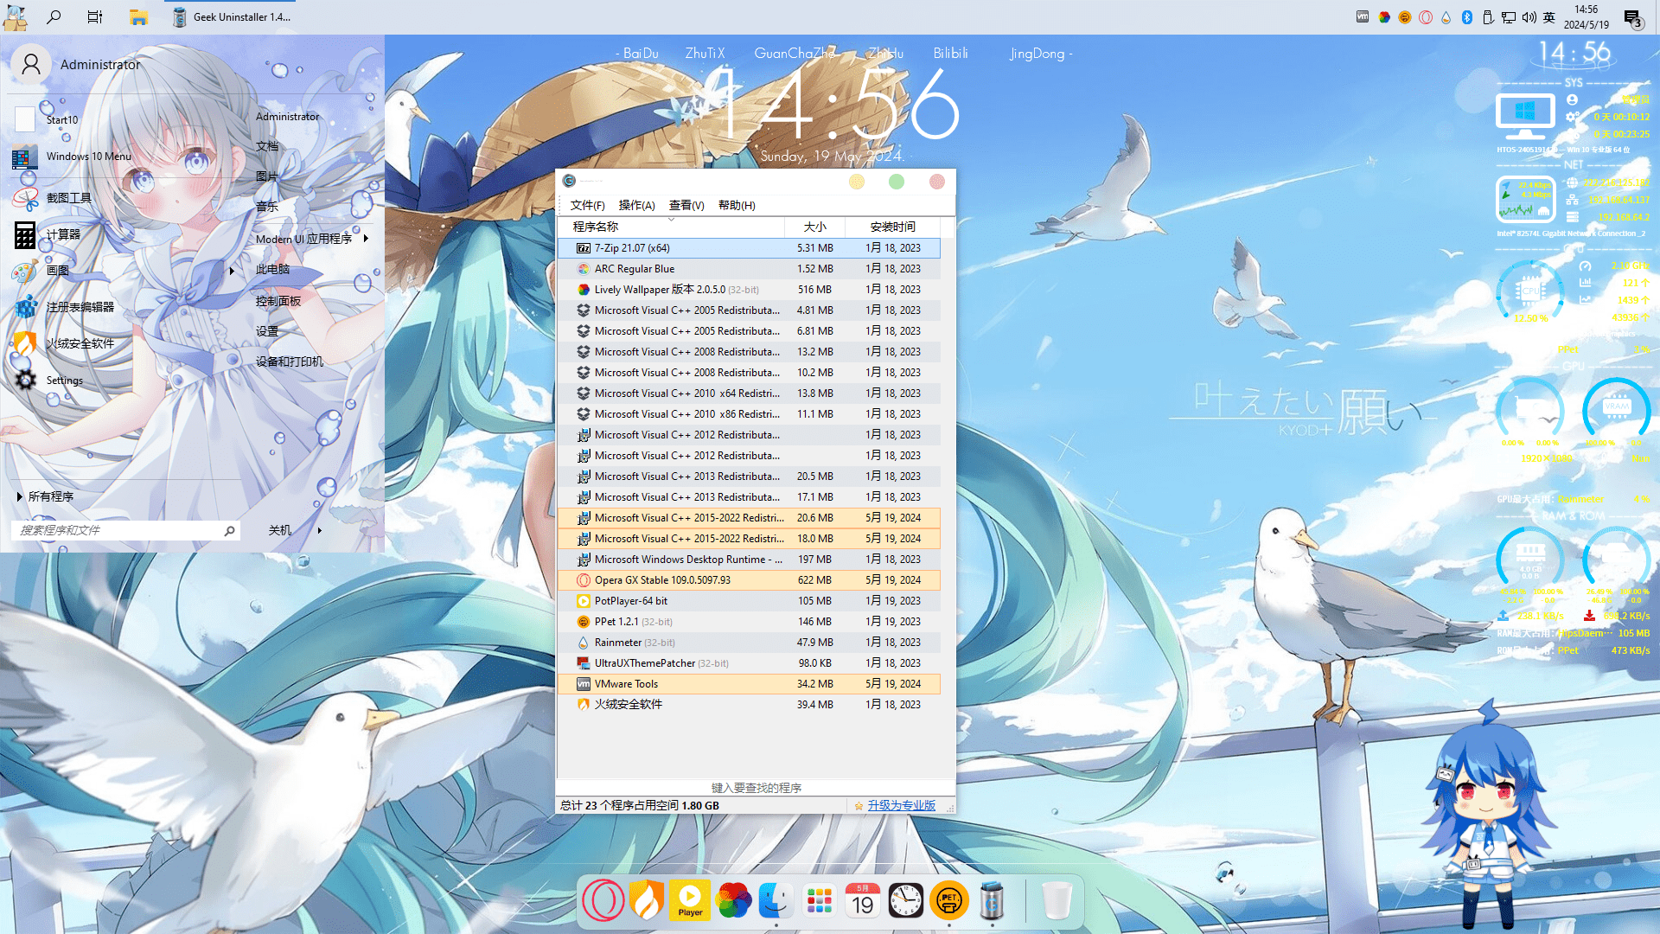
Task: Expand the arrow next to 画图
Action: 232,271
